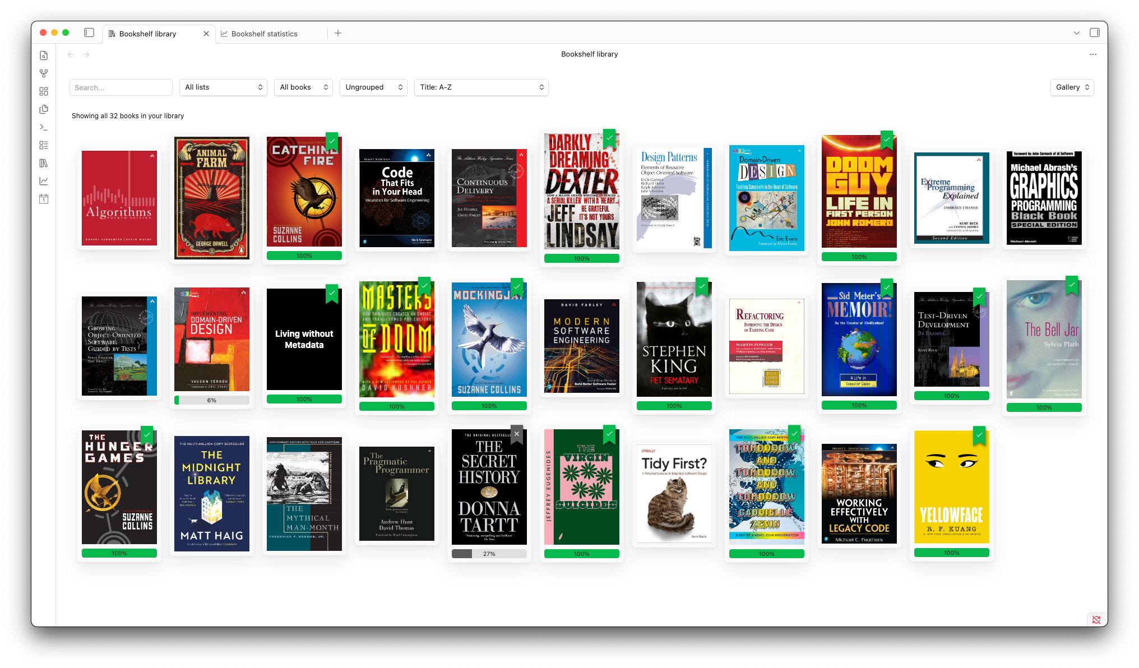Open the Masters of Doom cover
Screen dimensions: 1139x668
pos(397,340)
